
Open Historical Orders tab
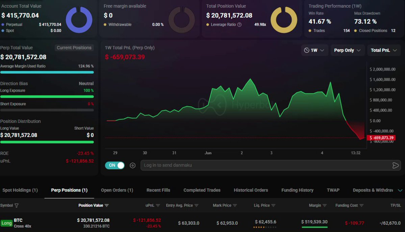pyautogui.click(x=251, y=190)
